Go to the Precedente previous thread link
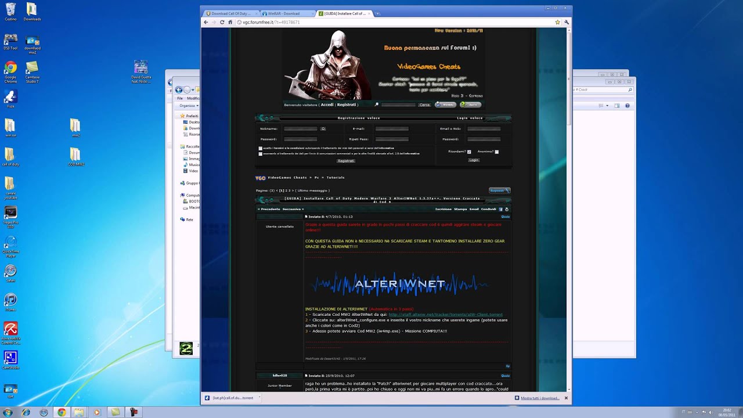 click(269, 209)
